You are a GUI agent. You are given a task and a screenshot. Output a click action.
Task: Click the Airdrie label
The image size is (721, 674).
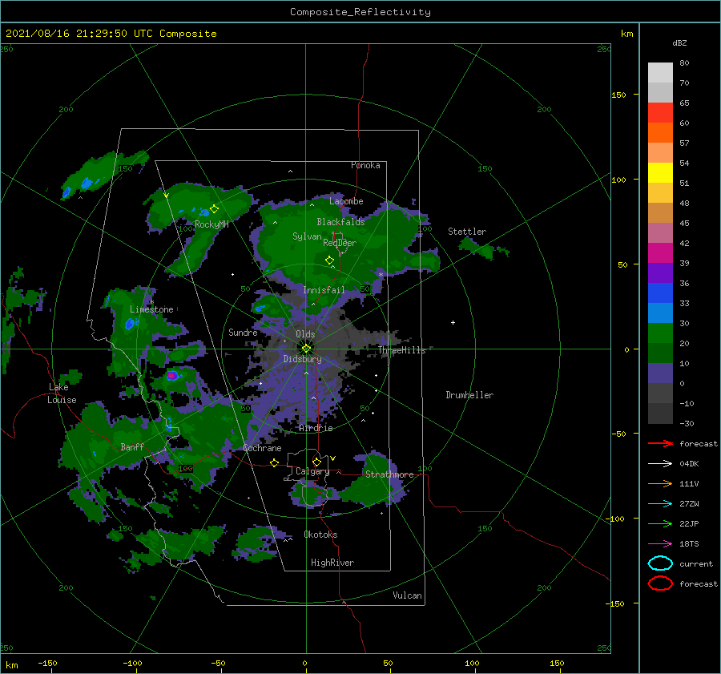coord(316,428)
